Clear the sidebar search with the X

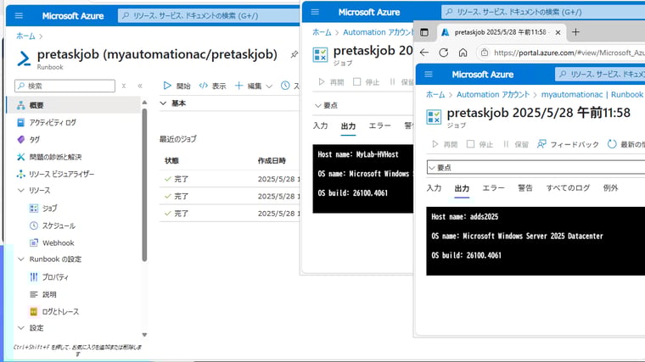pos(123,86)
